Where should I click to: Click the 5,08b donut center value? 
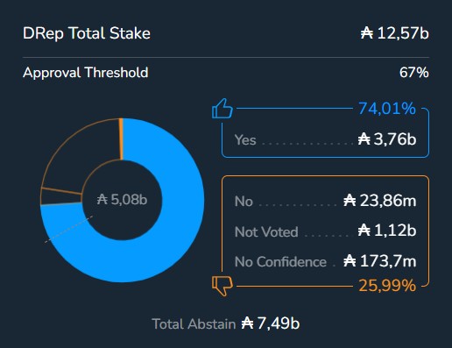coord(122,200)
